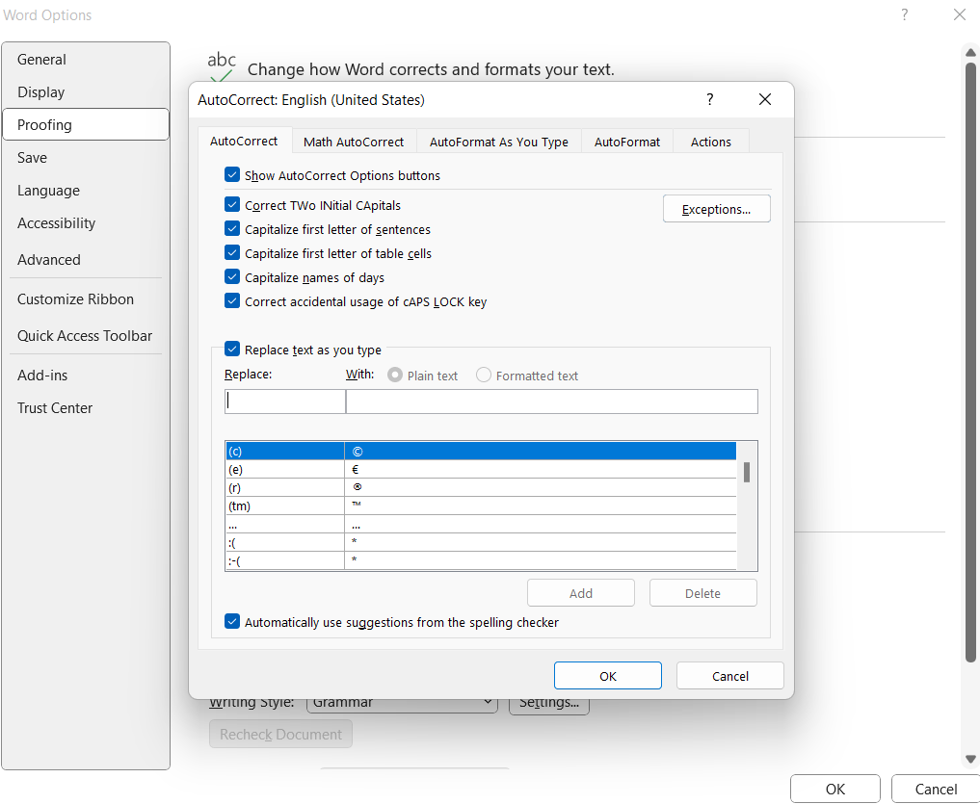Confirm AutoCorrect dialog with OK

tap(607, 676)
